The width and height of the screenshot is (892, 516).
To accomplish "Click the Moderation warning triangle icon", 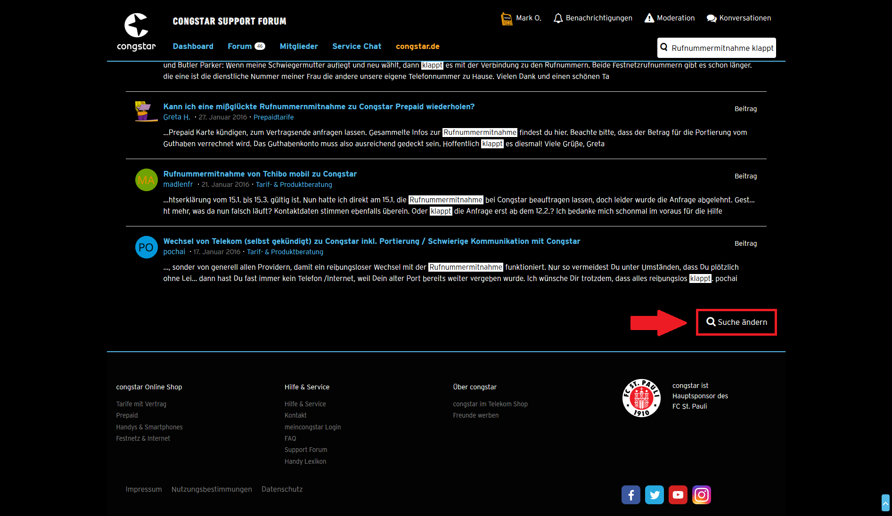I will pyautogui.click(x=649, y=18).
